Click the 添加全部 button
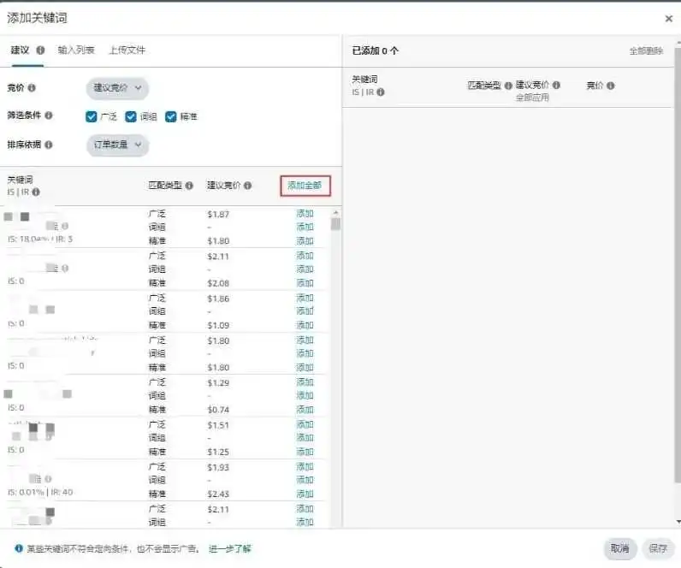 coord(305,186)
